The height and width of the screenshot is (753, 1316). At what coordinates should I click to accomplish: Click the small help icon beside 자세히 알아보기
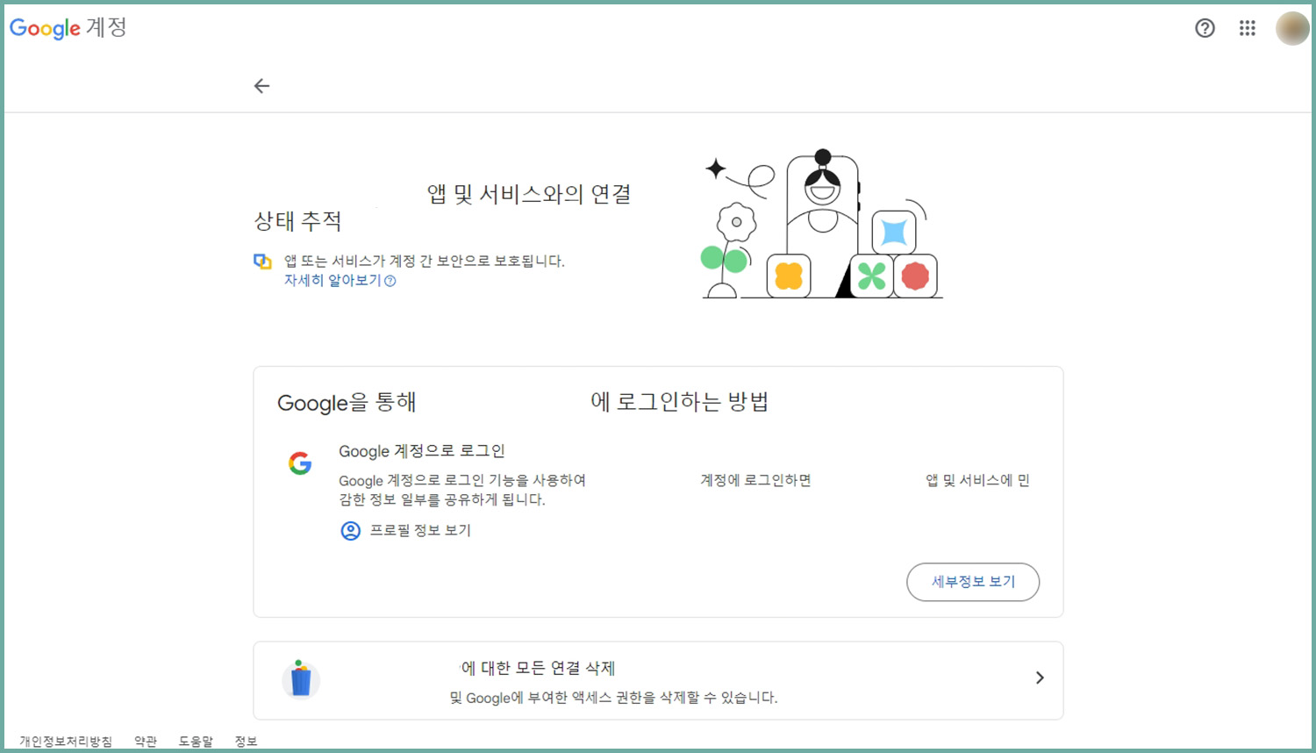(x=390, y=281)
